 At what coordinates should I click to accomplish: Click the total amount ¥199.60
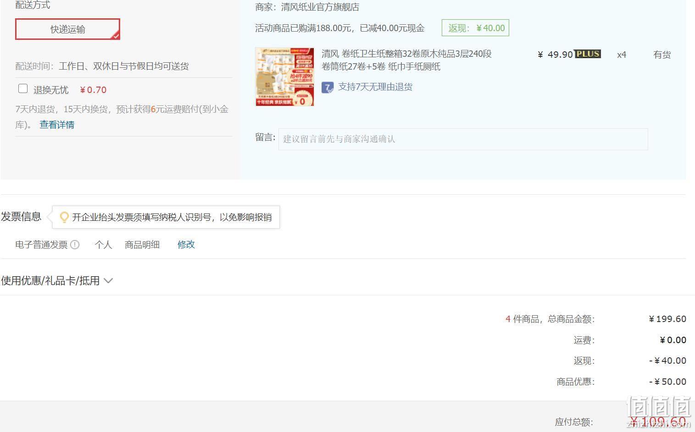click(x=667, y=319)
